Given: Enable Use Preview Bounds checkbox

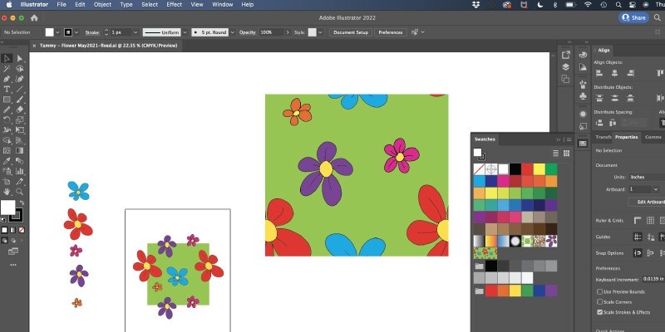Looking at the screenshot, I should click(600, 291).
